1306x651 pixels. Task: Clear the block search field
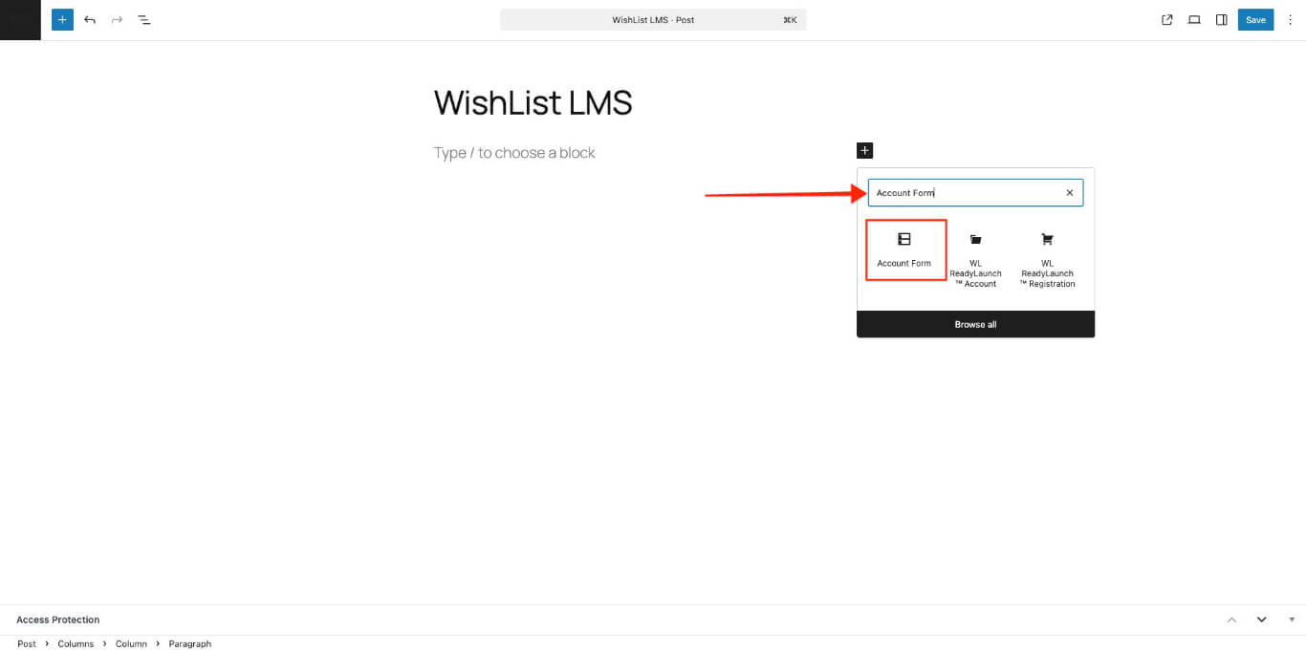[x=1070, y=193]
